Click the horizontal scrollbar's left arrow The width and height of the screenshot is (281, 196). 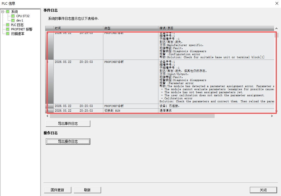[47, 116]
